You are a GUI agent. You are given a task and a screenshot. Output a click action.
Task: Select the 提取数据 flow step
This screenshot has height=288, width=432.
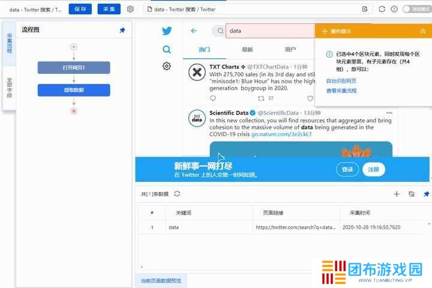pyautogui.click(x=74, y=90)
